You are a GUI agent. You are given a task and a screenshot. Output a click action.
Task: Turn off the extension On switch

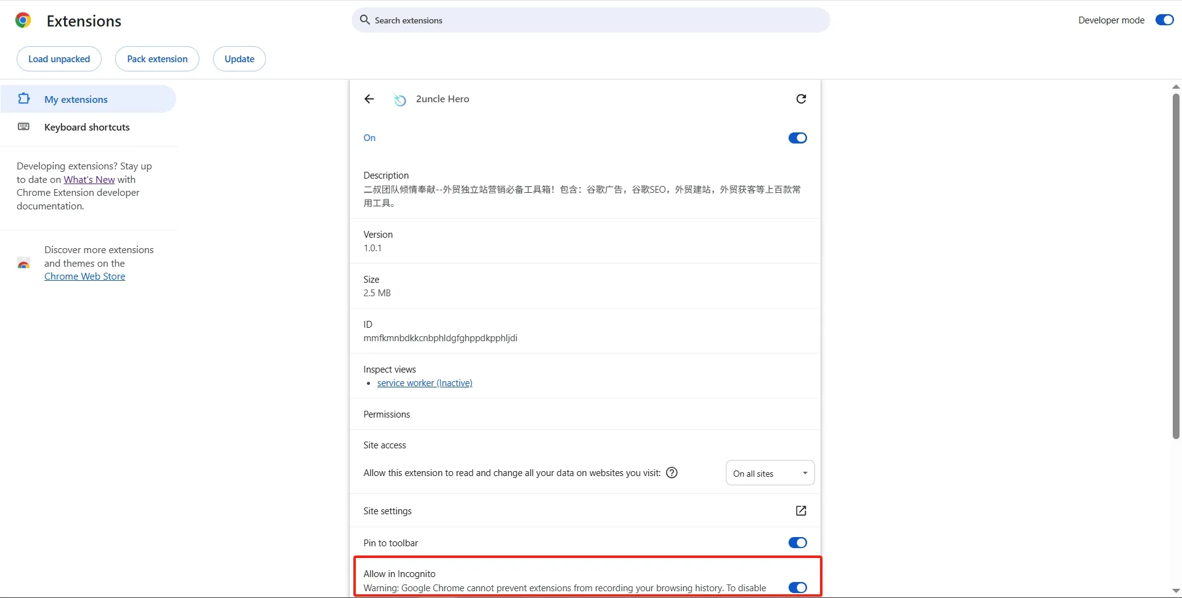[798, 138]
